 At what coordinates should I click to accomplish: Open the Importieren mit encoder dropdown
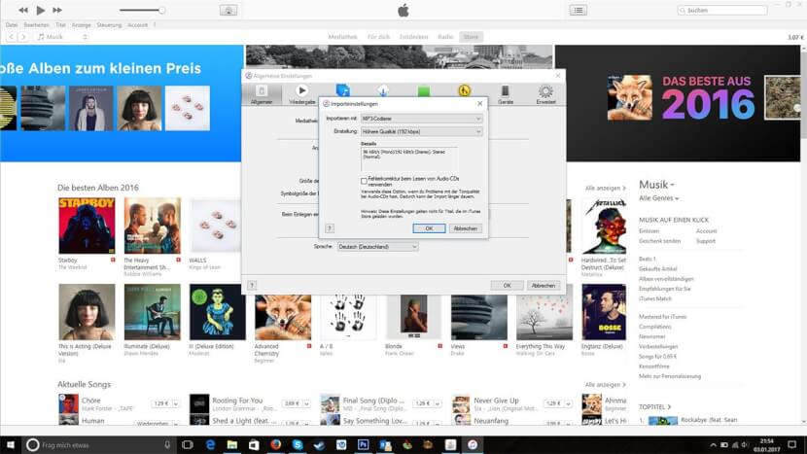coord(422,119)
